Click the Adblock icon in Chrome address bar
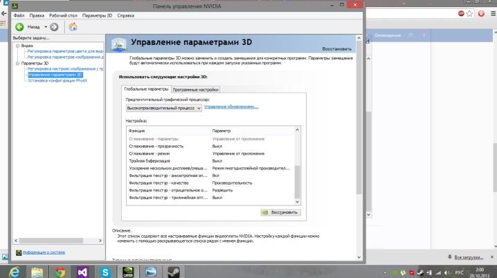 (461, 13)
